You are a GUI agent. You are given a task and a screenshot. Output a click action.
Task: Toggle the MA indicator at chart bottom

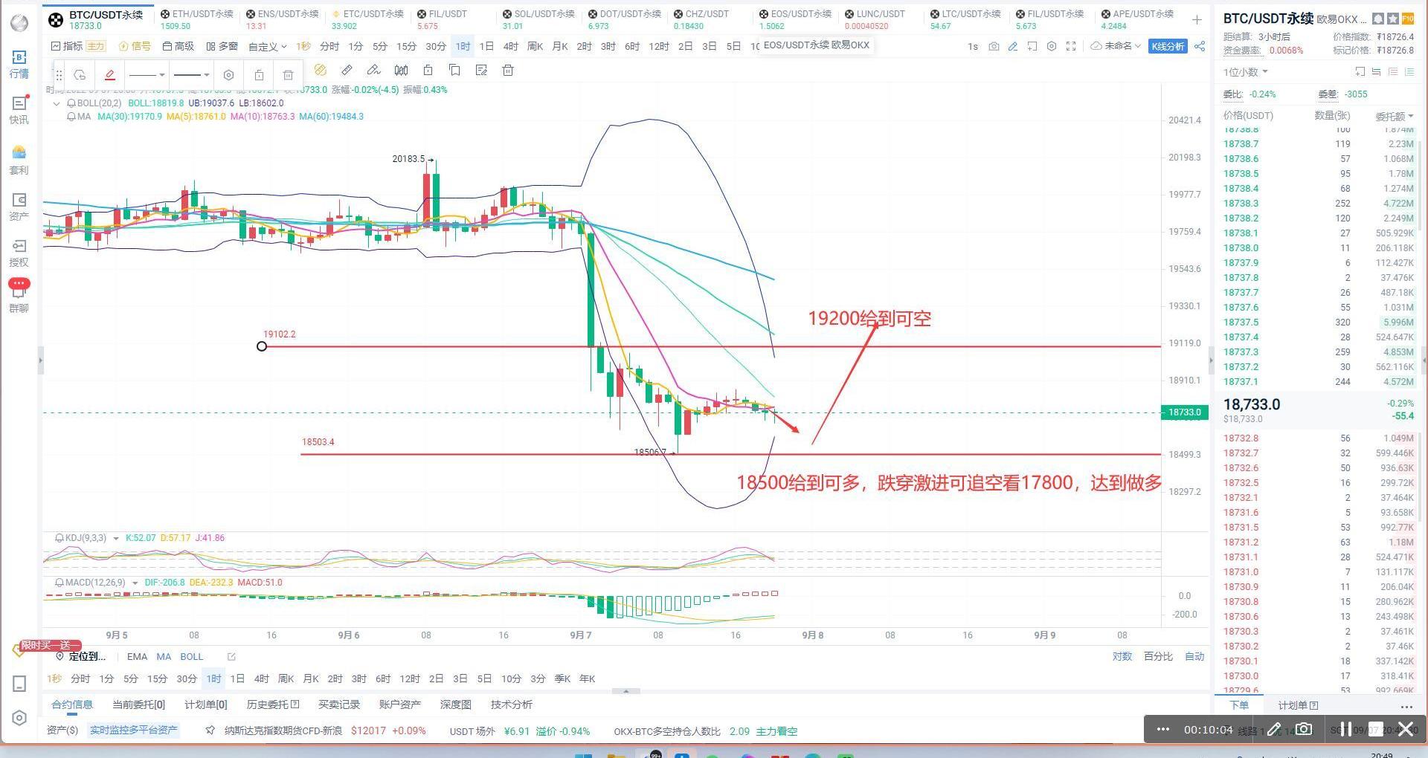[x=164, y=656]
